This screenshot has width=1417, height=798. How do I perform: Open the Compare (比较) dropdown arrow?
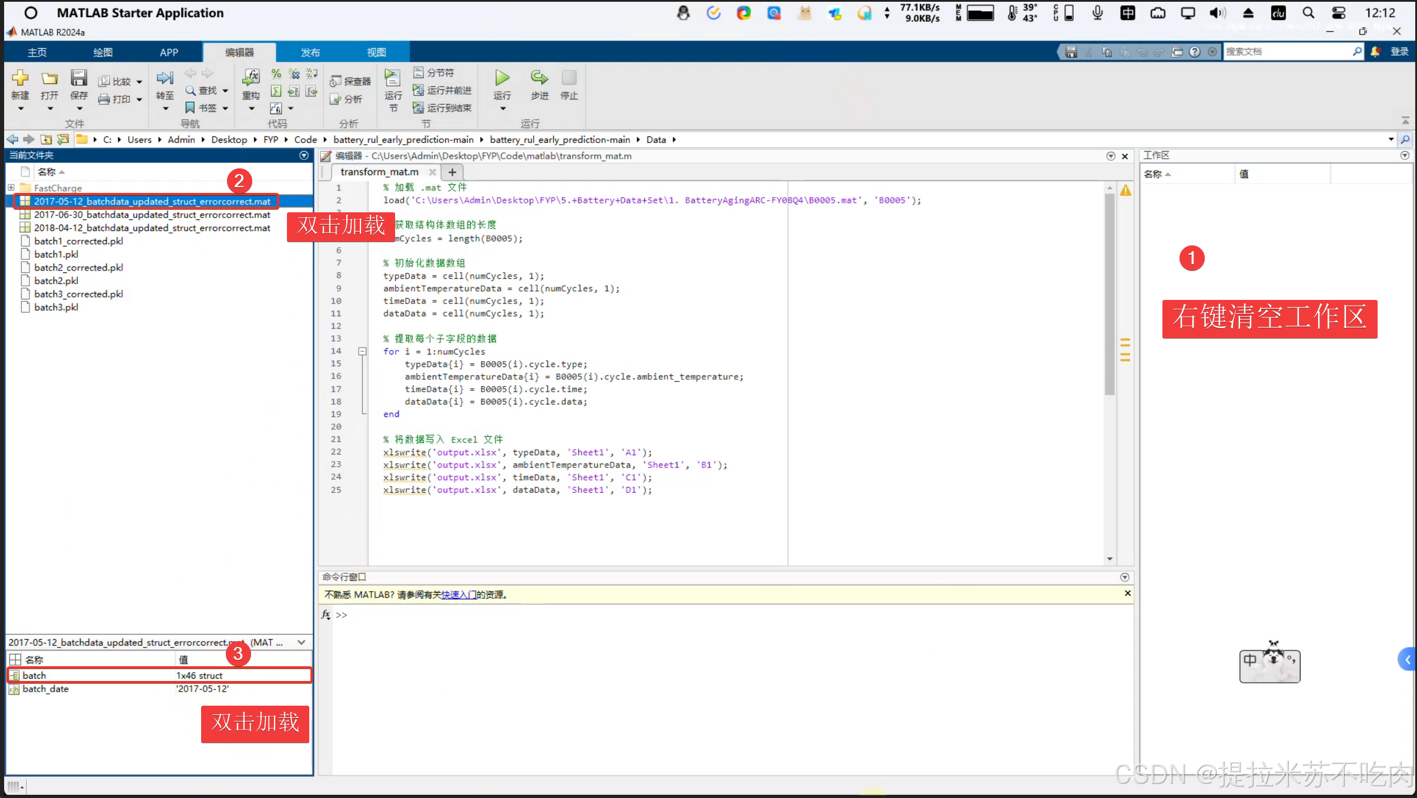139,82
